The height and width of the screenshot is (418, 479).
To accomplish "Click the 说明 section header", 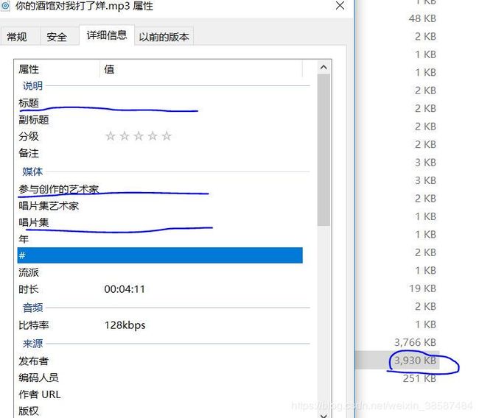I will click(32, 86).
